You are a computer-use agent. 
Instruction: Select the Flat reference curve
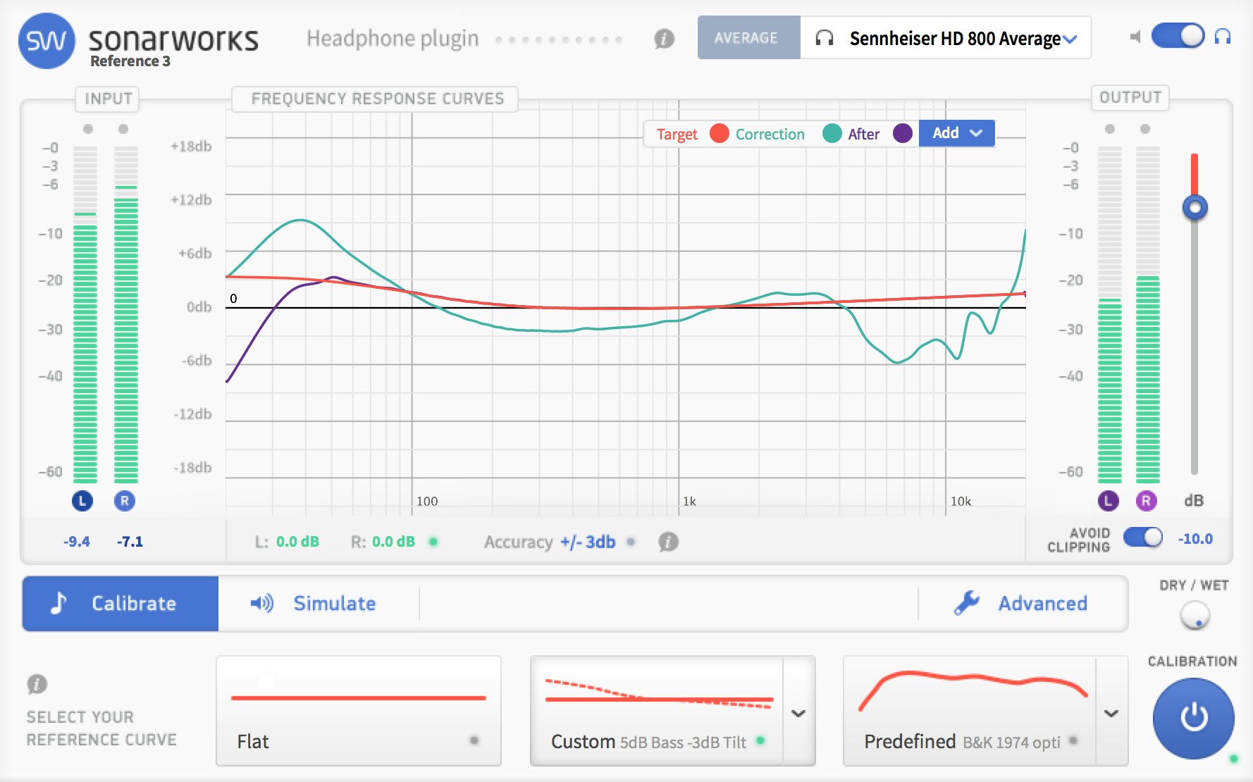pos(358,710)
